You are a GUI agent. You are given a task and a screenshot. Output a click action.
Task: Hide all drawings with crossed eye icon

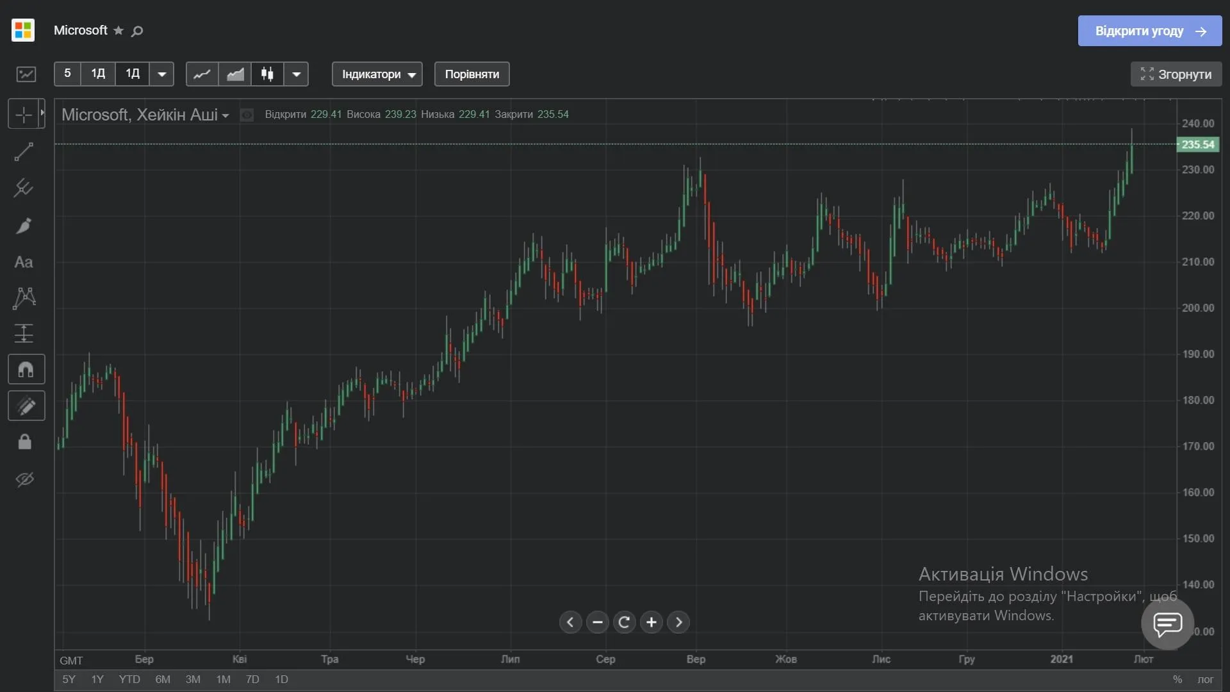coord(24,479)
